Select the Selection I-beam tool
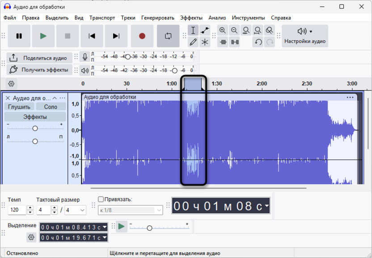The width and height of the screenshot is (372, 258). point(193,30)
